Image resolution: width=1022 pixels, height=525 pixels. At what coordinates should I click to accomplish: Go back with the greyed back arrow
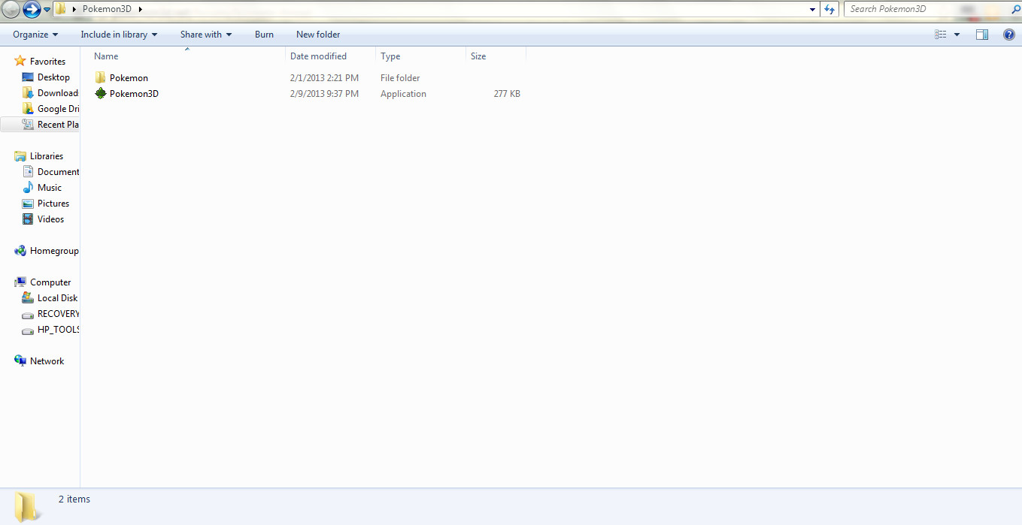tap(11, 9)
